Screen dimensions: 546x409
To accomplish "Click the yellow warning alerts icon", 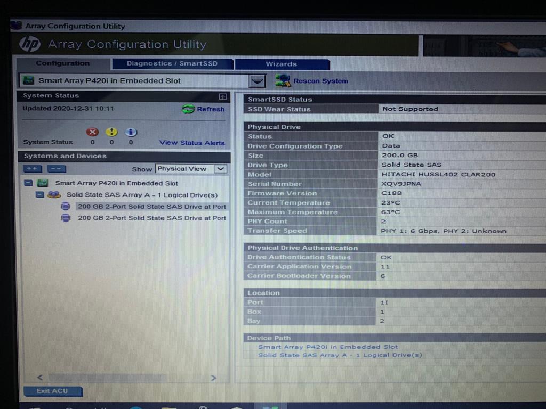I will 111,132.
